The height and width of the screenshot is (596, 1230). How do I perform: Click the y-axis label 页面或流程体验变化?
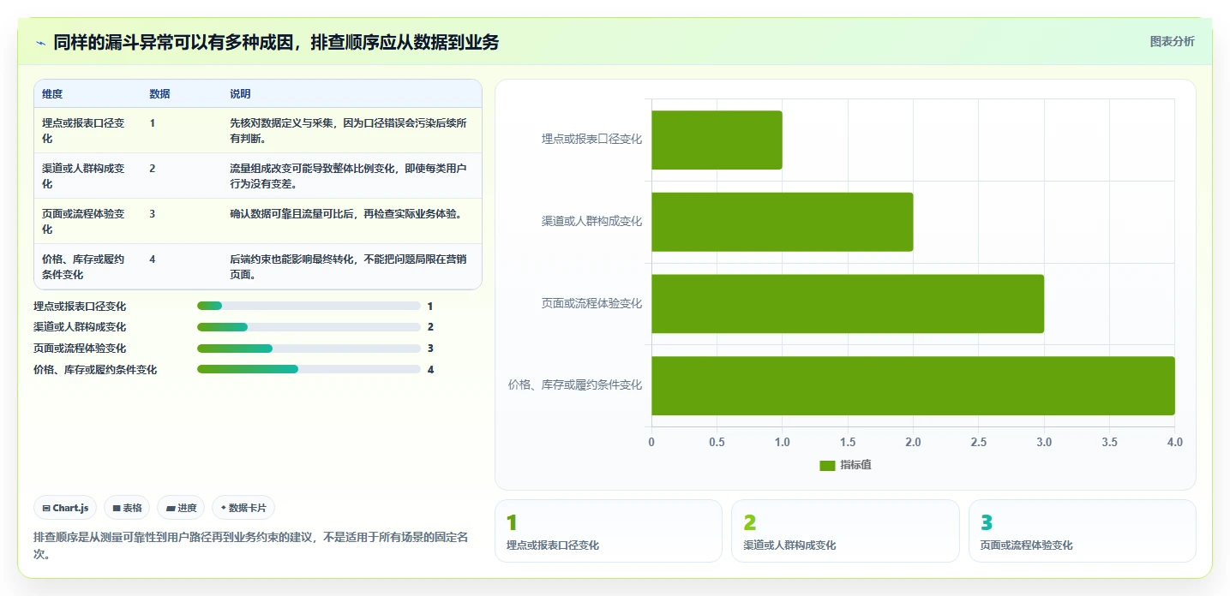point(591,303)
